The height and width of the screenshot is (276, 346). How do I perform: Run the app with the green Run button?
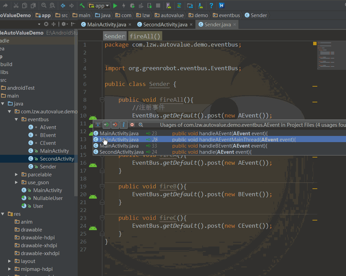click(x=115, y=5)
